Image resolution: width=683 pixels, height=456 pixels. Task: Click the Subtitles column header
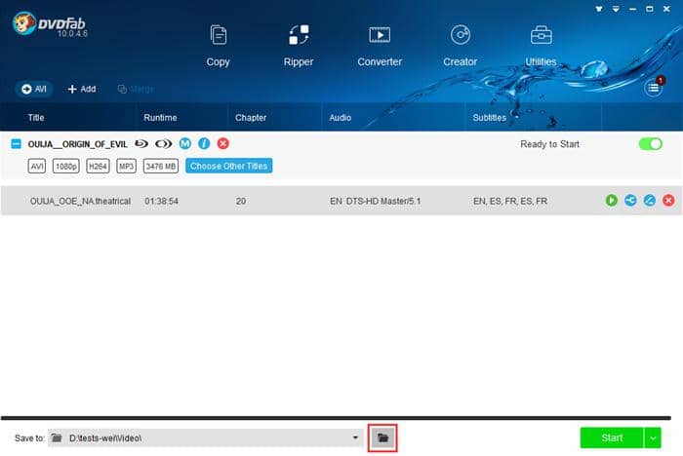[489, 118]
